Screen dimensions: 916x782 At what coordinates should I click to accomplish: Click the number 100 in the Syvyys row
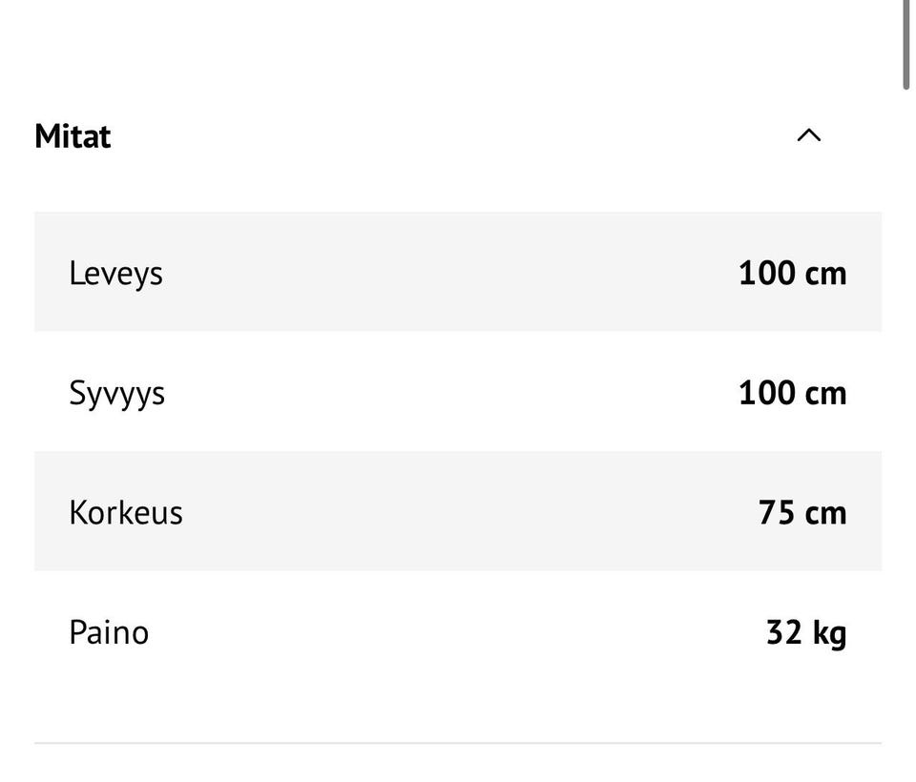tap(766, 393)
